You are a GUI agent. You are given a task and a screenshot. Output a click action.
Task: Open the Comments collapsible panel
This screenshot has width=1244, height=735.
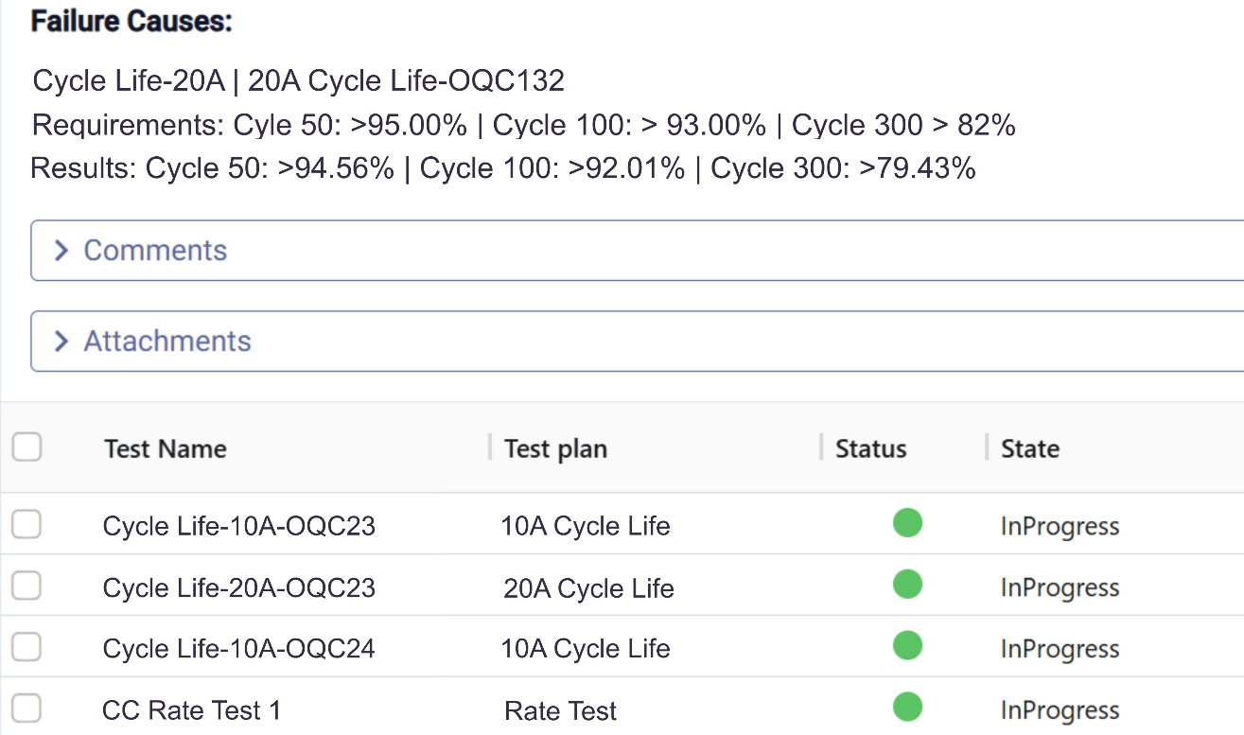[155, 251]
